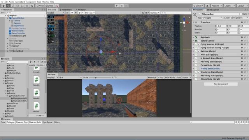249x140 pixels.
Task: Open Rigidbody component preset settings icon
Action: pyautogui.click(x=245, y=37)
